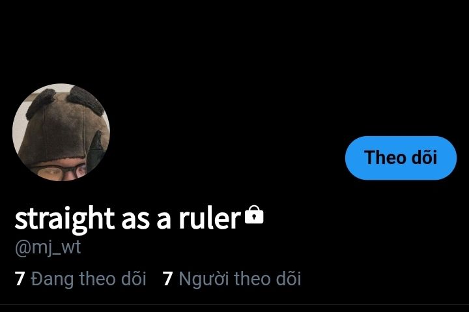
Task: Select the display name straight as a ruler
Action: coord(128,219)
